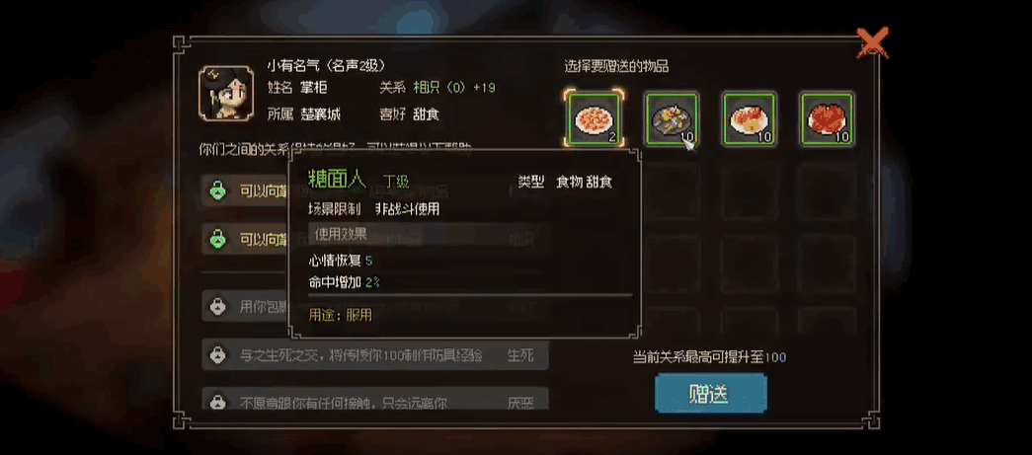Viewport: 1032px width, 455px height.
Task: Open the 生死 relationship perk row
Action: (x=375, y=355)
